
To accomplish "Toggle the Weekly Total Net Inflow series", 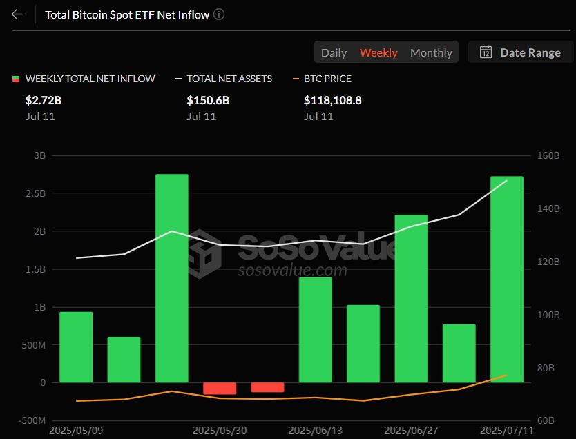I will (x=90, y=79).
